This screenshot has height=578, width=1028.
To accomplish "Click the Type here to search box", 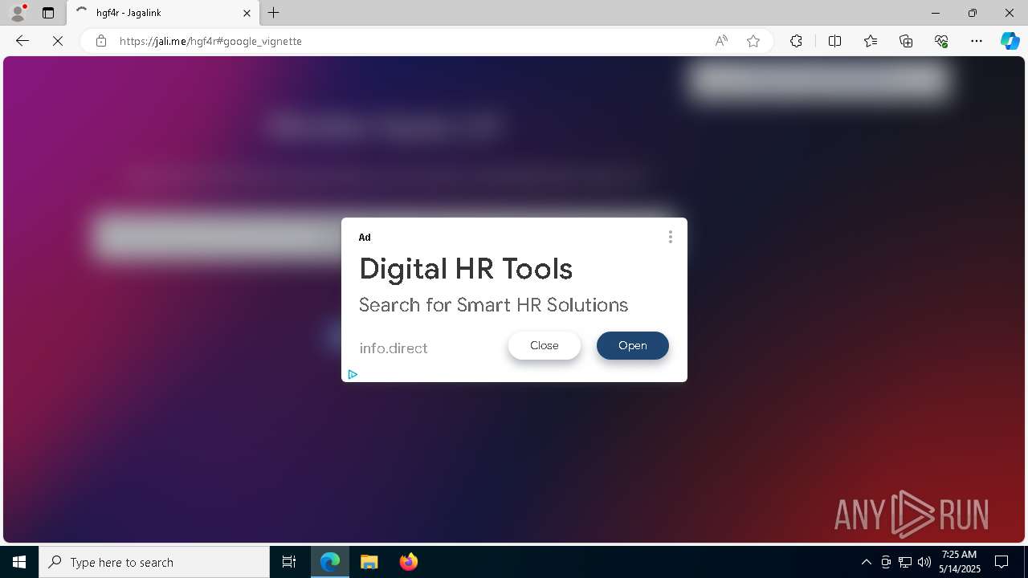I will tap(154, 562).
